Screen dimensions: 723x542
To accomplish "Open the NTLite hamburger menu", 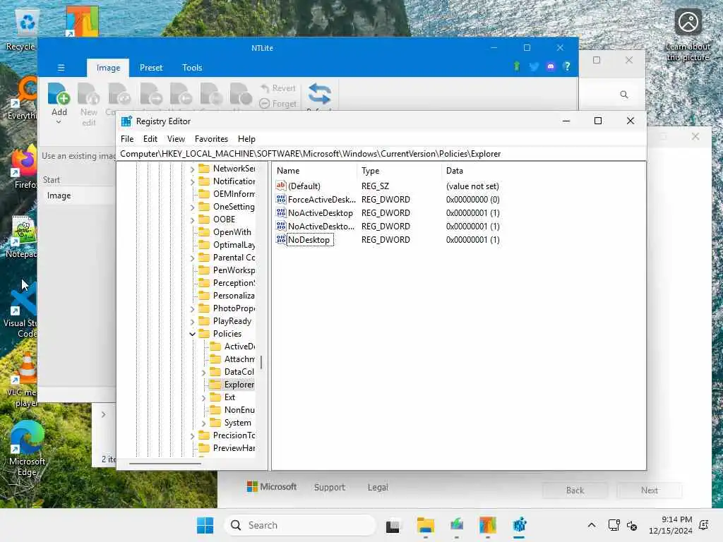I will coord(61,68).
